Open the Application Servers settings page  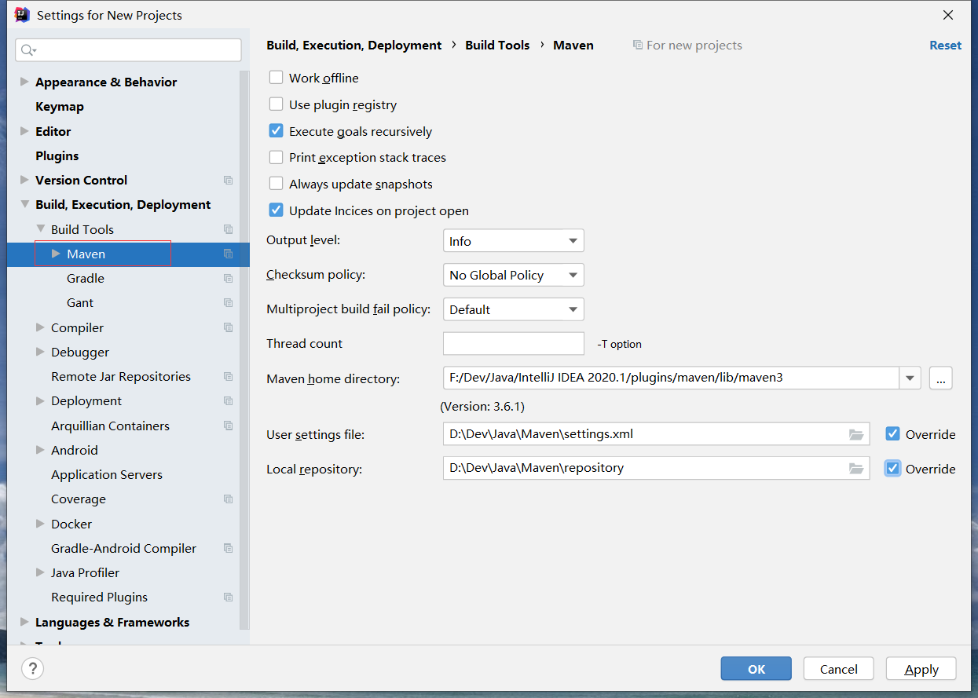[107, 474]
